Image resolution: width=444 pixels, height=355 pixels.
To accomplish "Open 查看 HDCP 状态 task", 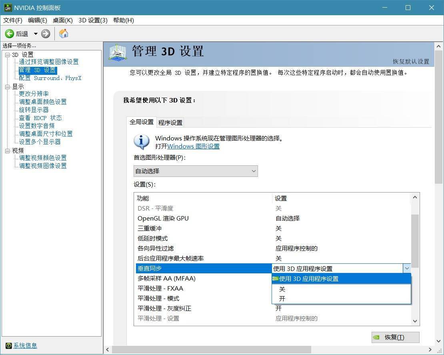I will (40, 118).
